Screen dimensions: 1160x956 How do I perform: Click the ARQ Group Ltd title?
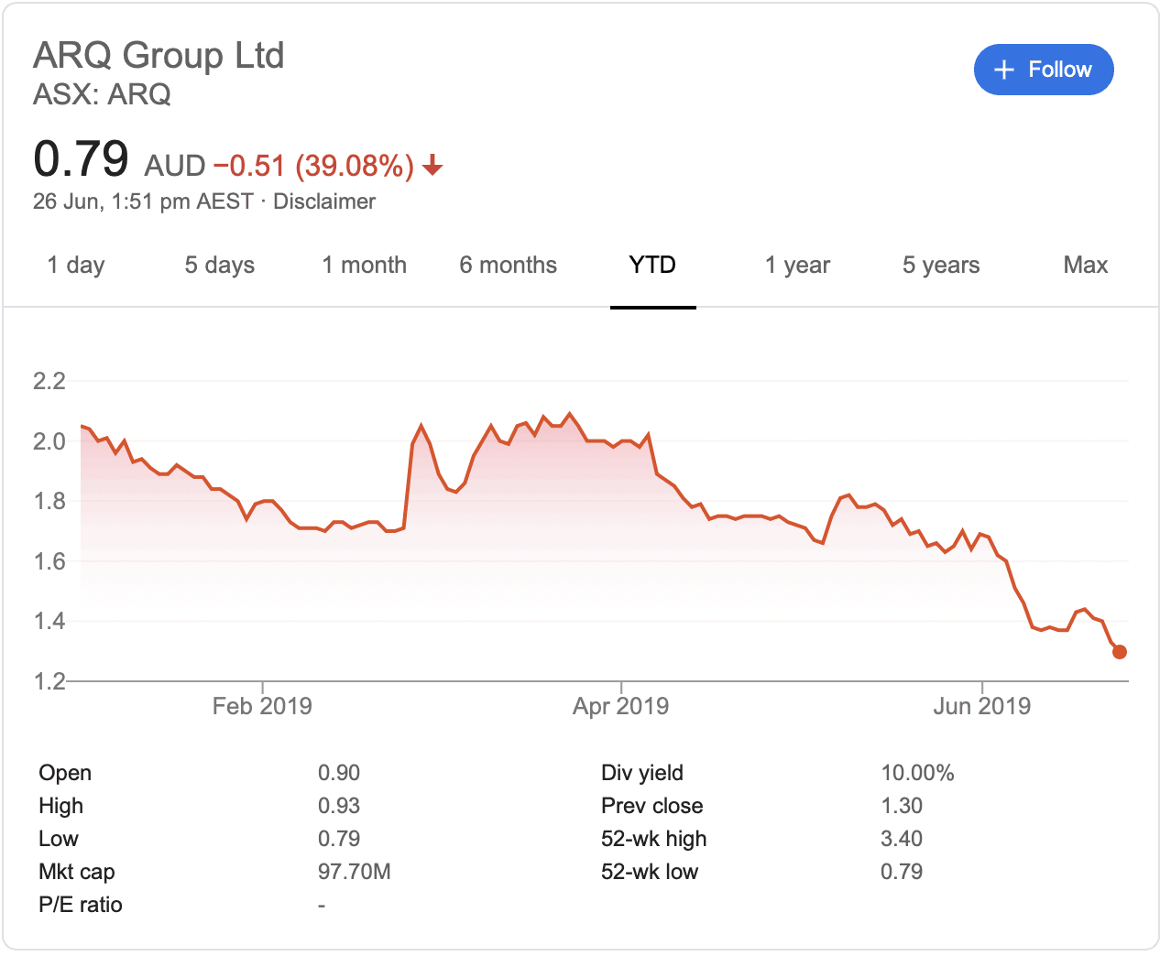159,55
